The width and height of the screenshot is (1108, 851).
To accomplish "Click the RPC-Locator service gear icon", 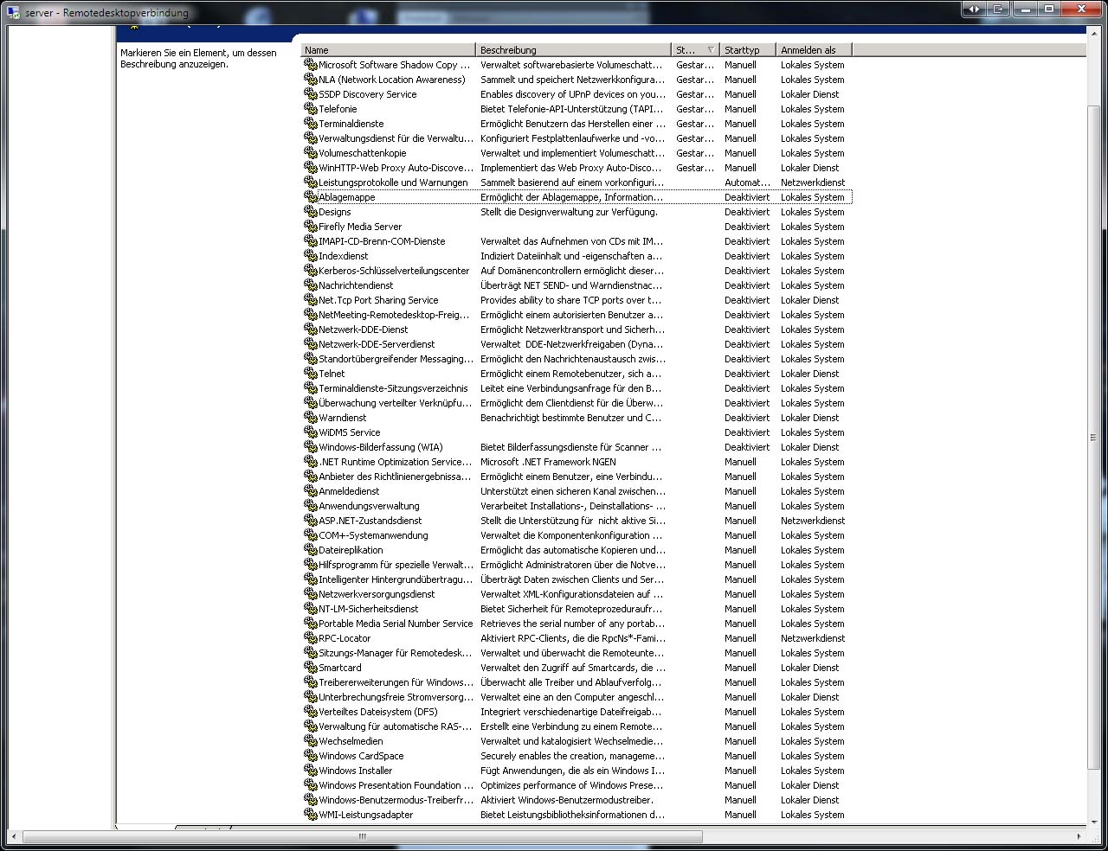I will tap(311, 638).
